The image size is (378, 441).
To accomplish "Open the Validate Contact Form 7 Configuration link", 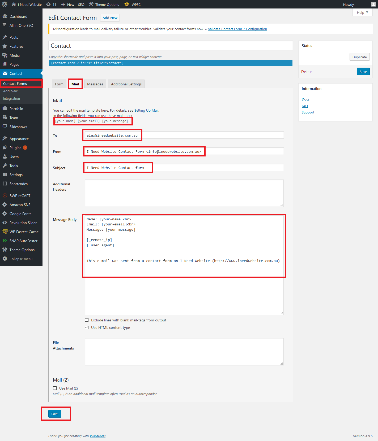I will [x=237, y=29].
